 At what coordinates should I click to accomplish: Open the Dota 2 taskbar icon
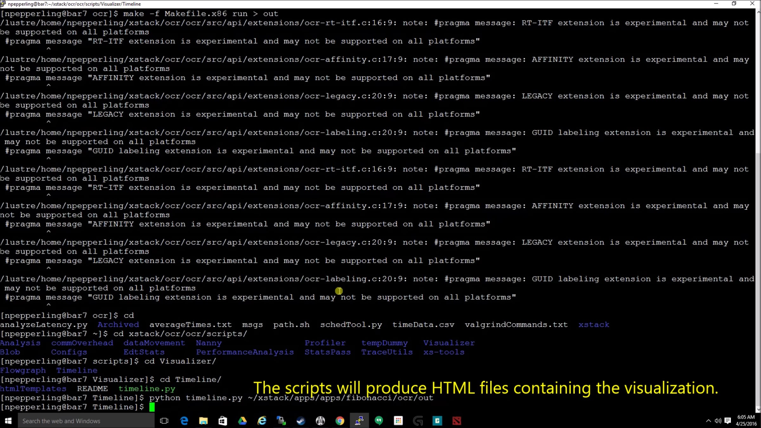[457, 421]
